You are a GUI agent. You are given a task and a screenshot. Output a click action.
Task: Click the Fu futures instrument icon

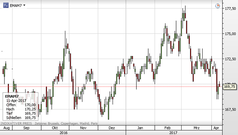pos(6,5)
